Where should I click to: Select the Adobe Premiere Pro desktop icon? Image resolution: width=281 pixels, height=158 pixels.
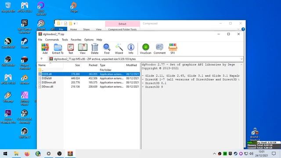point(8,117)
